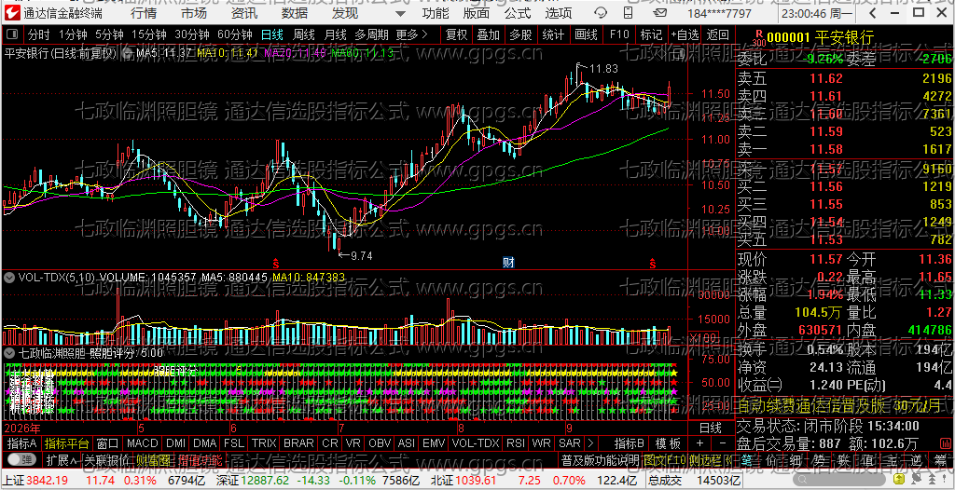Open 关联报价 tab
955x490 pixels.
click(x=107, y=459)
